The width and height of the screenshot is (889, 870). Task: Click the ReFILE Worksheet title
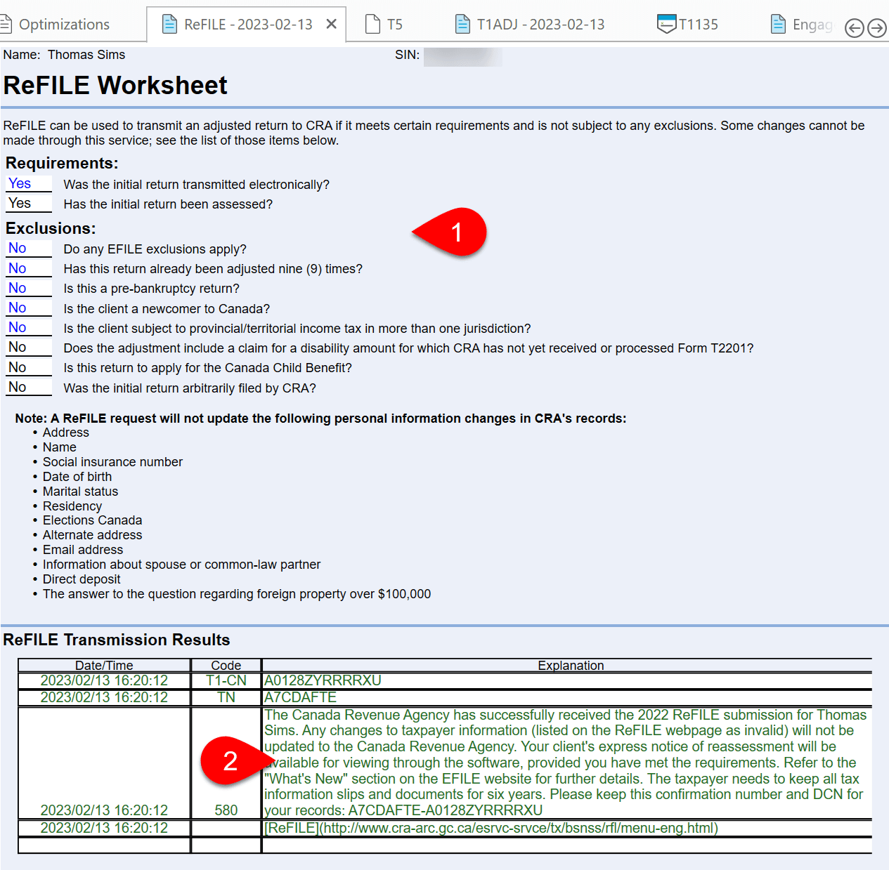115,86
